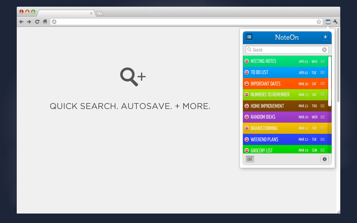Image resolution: width=357 pixels, height=223 pixels.
Task: Click the NoteOn extension icon in toolbar
Action: pos(328,22)
